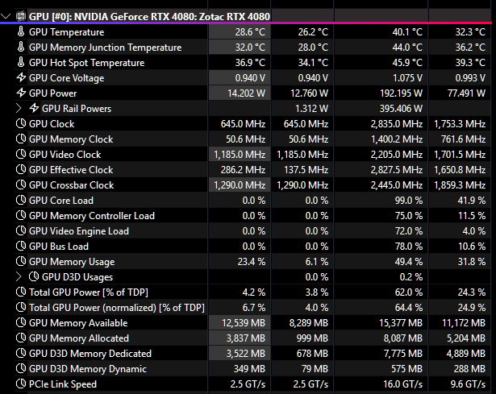Click gauge icon beside GPU Memory Allocated
Viewport: 496px width, 394px height.
(x=21, y=338)
